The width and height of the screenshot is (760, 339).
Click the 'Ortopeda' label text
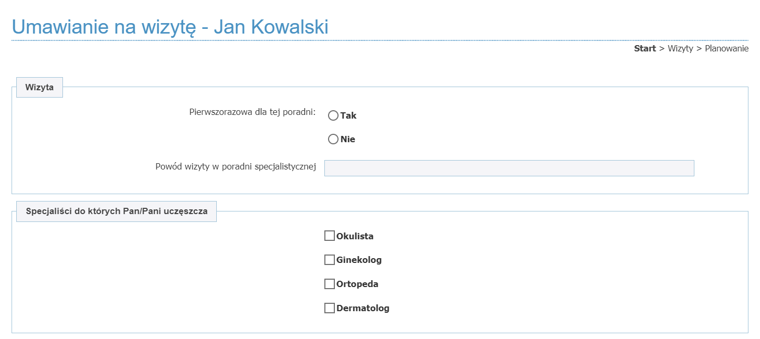pyautogui.click(x=357, y=284)
